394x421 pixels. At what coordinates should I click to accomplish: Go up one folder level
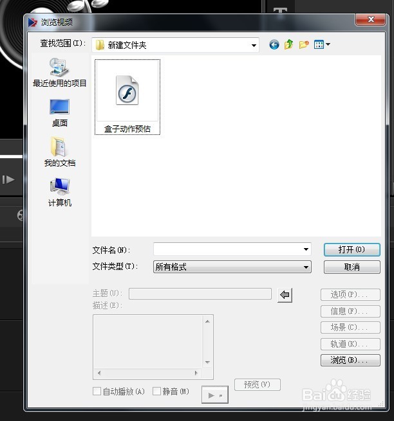(289, 44)
